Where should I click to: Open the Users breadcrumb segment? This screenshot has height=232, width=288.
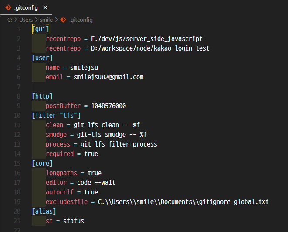click(x=26, y=20)
